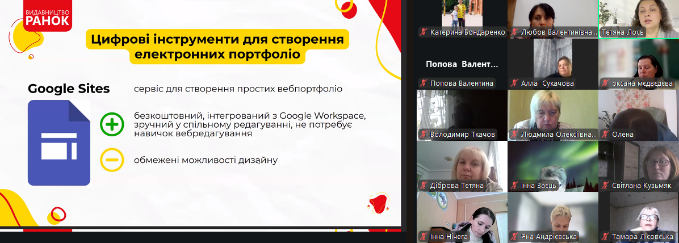Click muted mic icon beside Тамара Лісовська
The width and height of the screenshot is (679, 243).
tap(605, 237)
